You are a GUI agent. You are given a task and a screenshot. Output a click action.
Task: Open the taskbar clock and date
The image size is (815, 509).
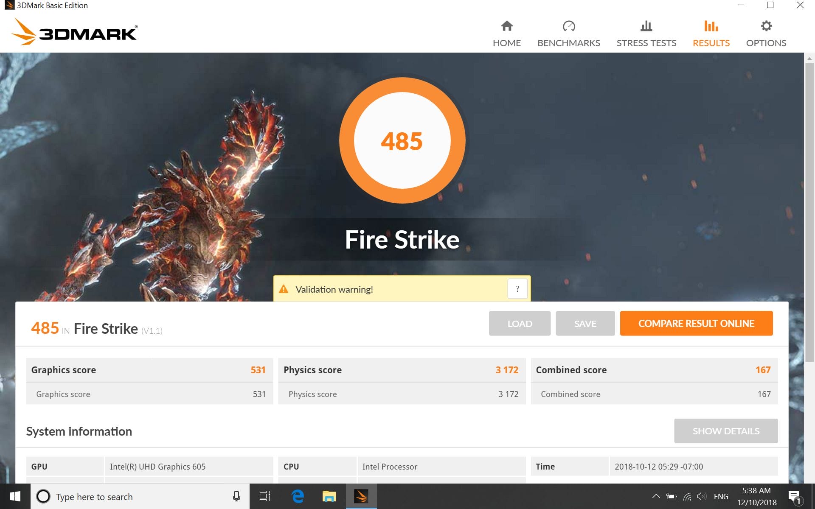coord(756,496)
